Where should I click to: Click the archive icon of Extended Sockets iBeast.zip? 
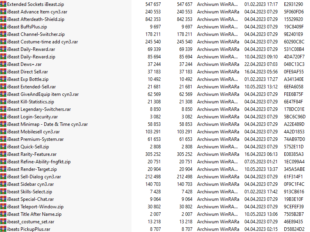point(3,4)
